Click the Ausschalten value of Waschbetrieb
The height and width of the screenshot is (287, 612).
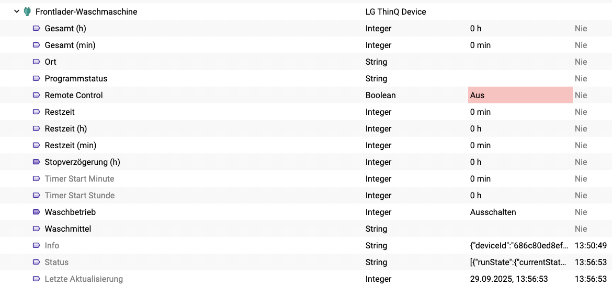(493, 212)
